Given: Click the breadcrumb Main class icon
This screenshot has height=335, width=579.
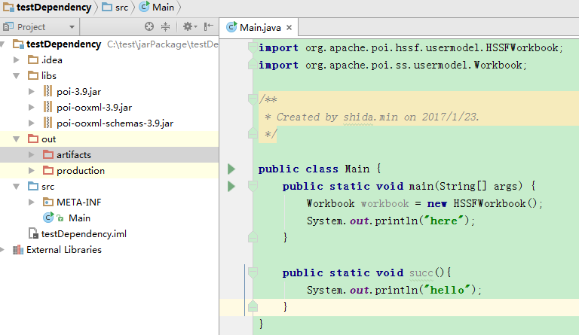Looking at the screenshot, I should coord(145,7).
